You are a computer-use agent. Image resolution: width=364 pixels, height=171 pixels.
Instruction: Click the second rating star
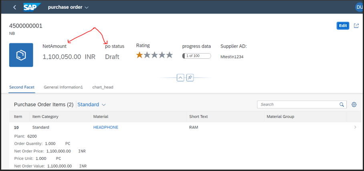(147, 55)
